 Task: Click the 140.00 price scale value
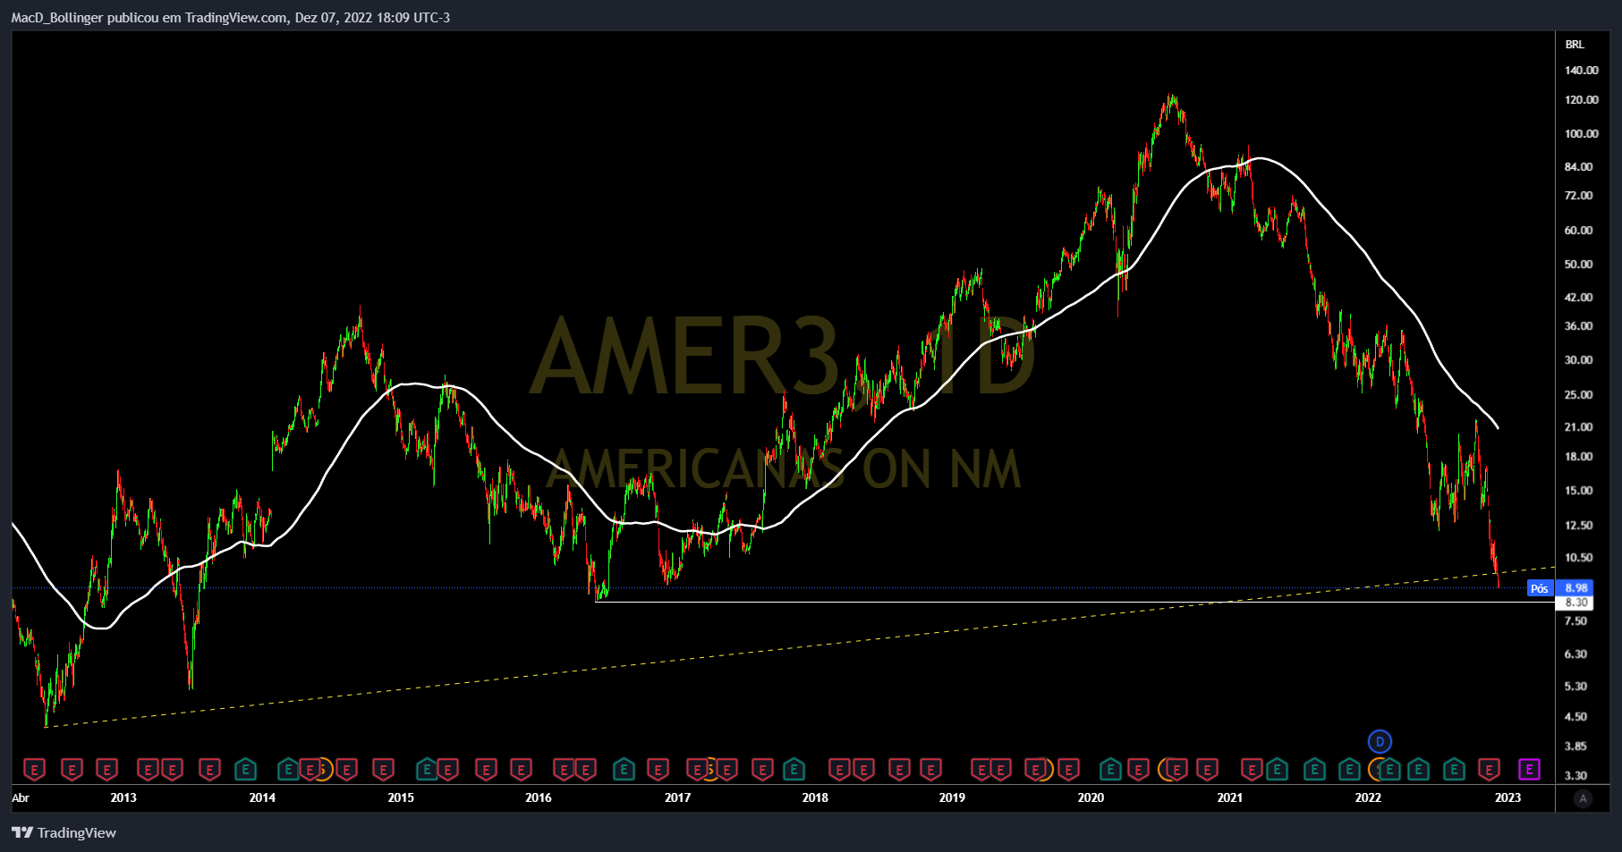click(x=1581, y=71)
